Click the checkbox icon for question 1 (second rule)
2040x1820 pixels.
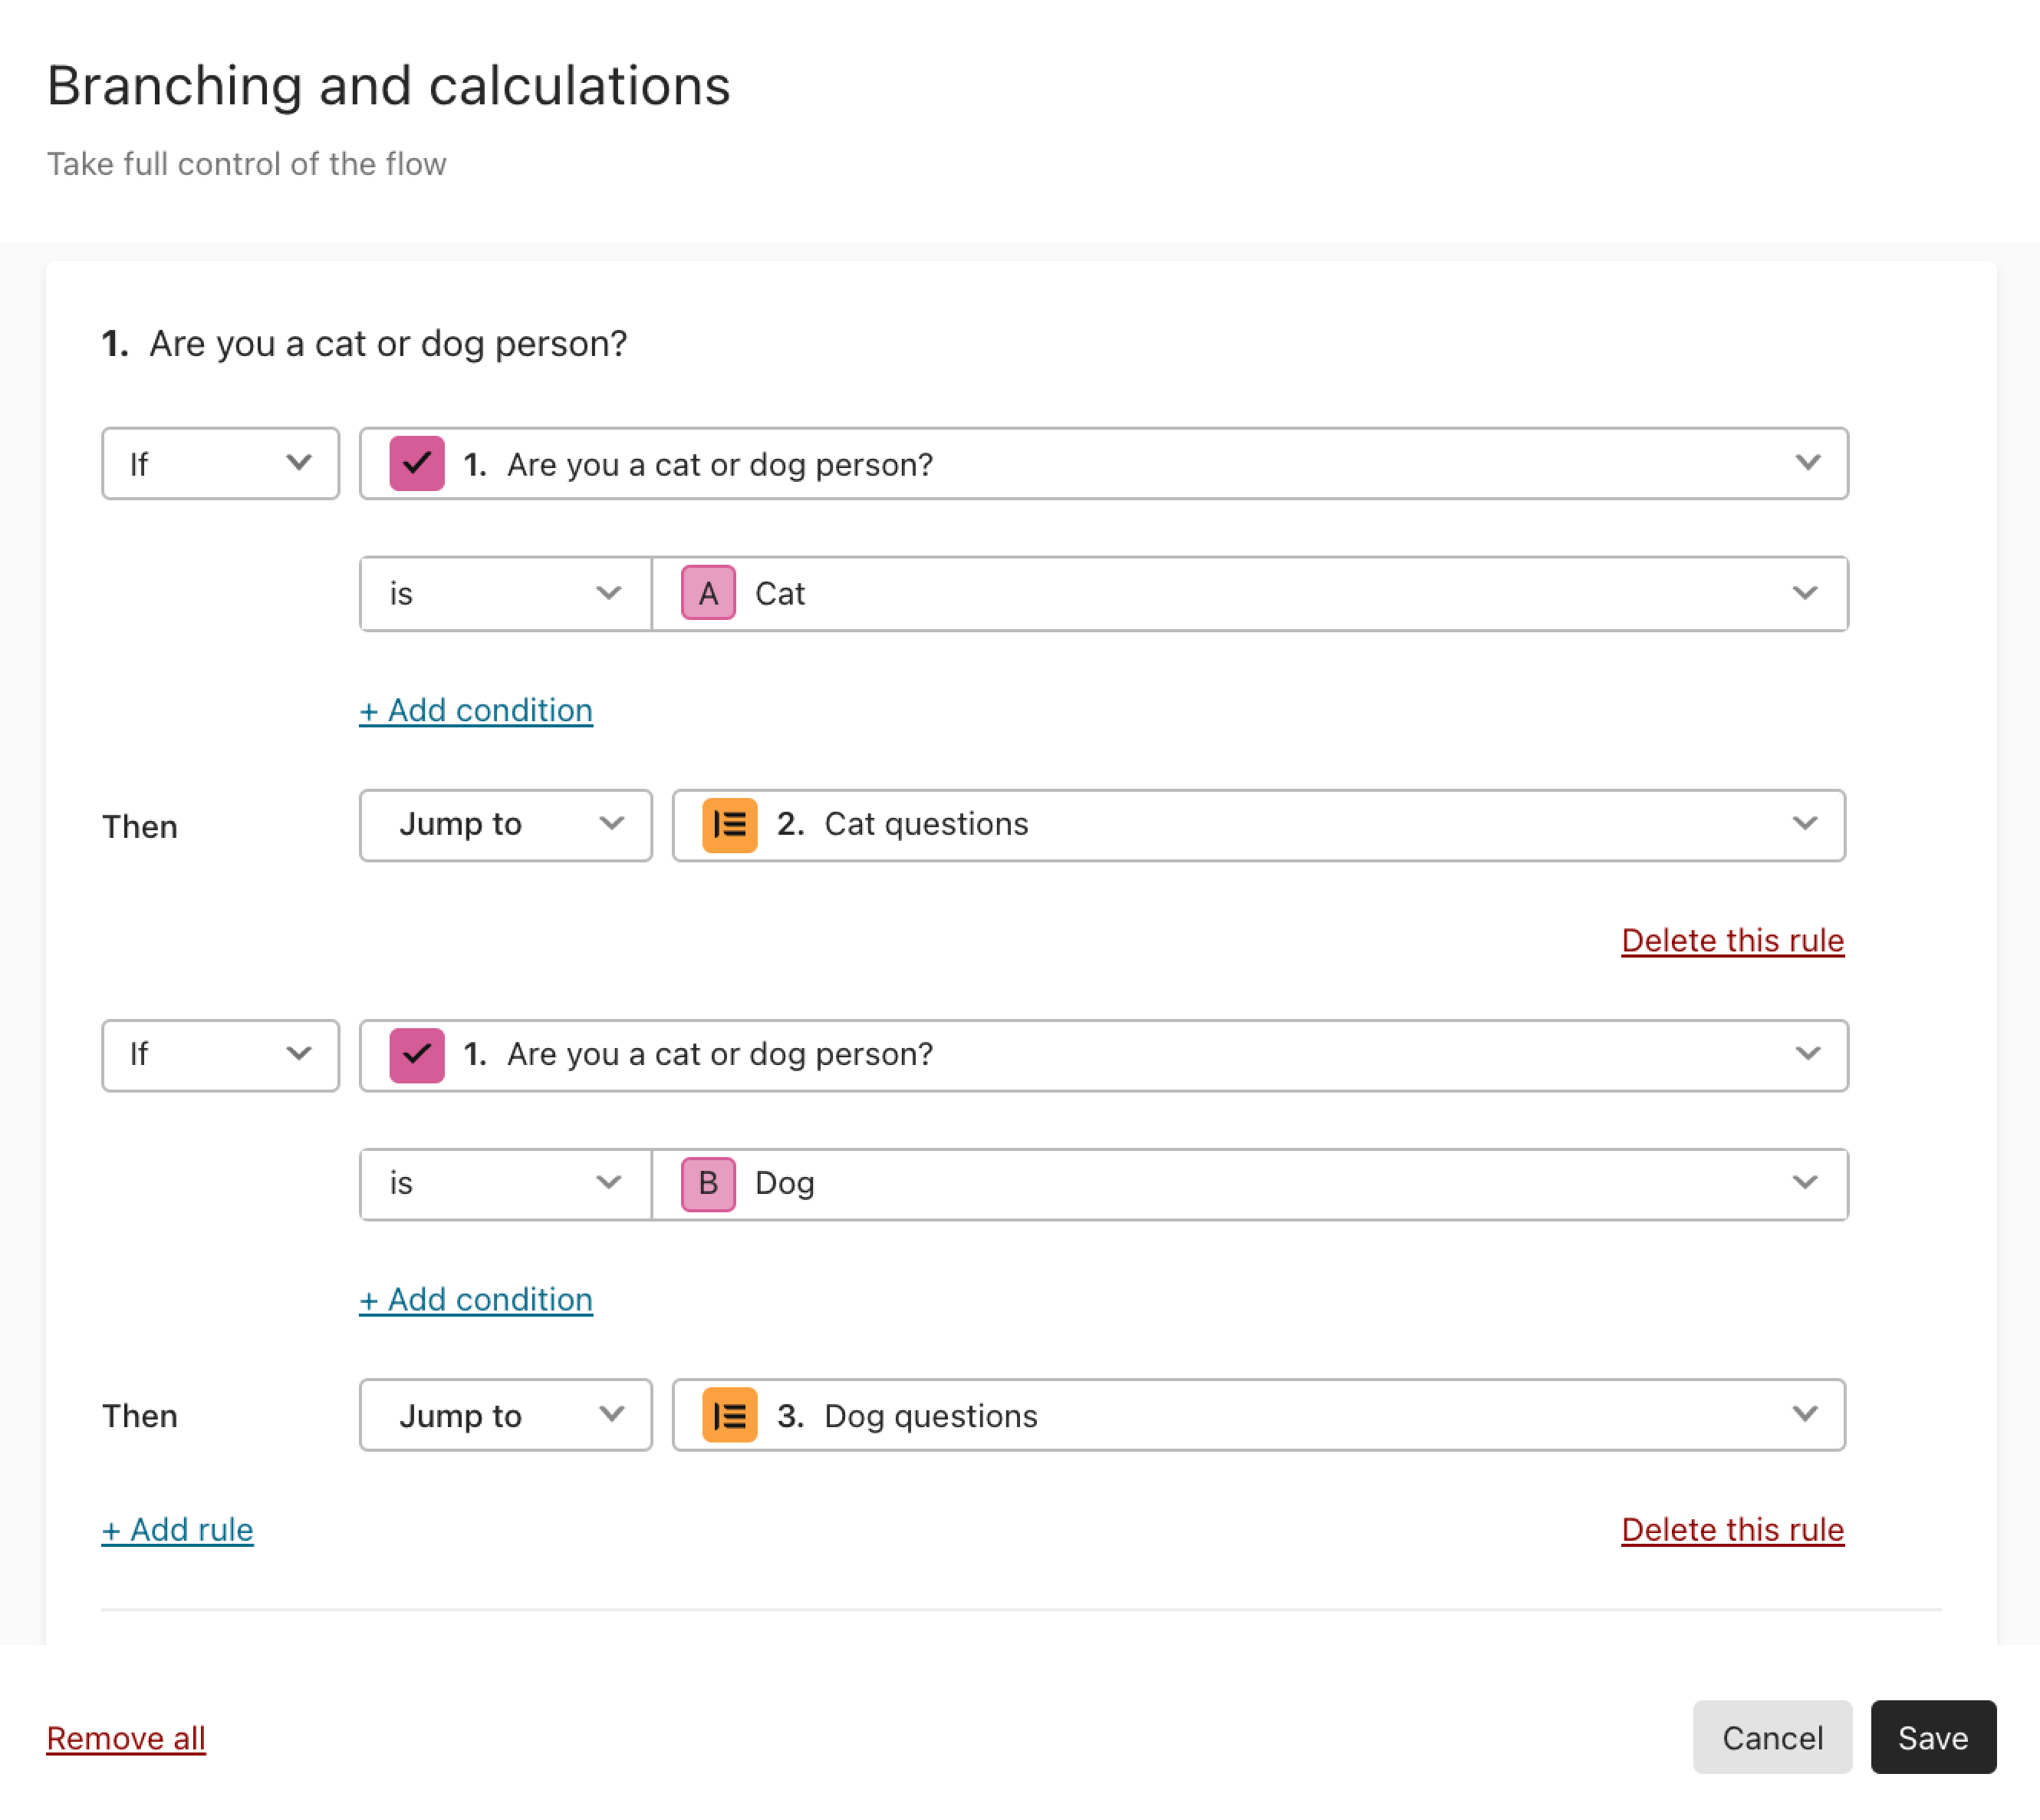click(x=418, y=1054)
